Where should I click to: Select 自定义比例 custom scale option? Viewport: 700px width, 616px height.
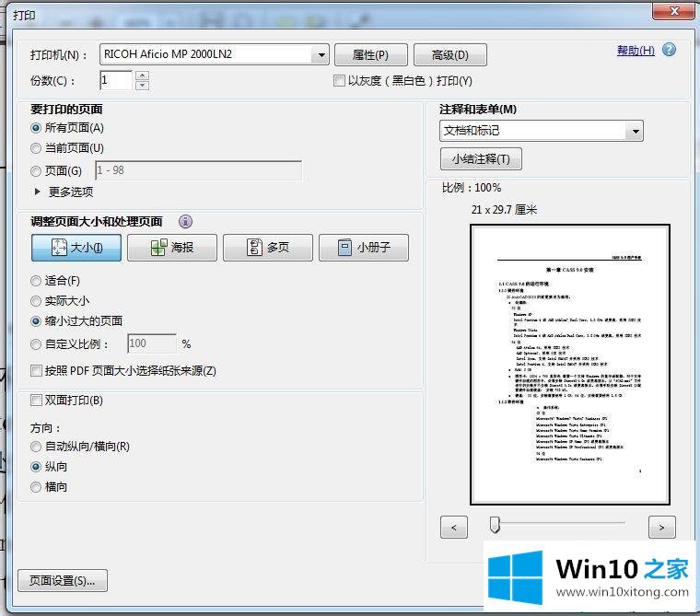point(36,344)
